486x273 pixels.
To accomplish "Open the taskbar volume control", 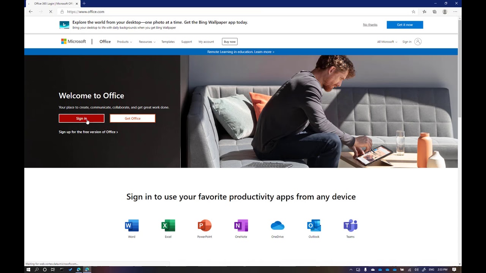I will click(x=417, y=270).
